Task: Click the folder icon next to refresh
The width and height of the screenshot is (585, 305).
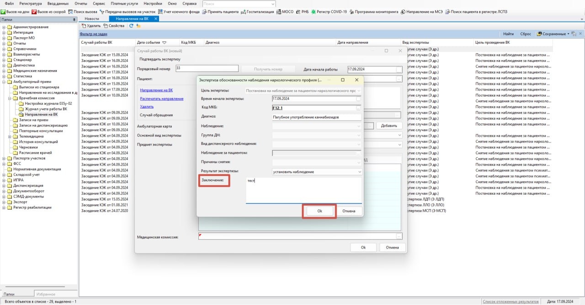Action: point(138,26)
